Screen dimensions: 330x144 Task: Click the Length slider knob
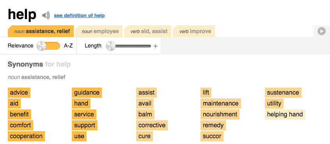(111, 46)
